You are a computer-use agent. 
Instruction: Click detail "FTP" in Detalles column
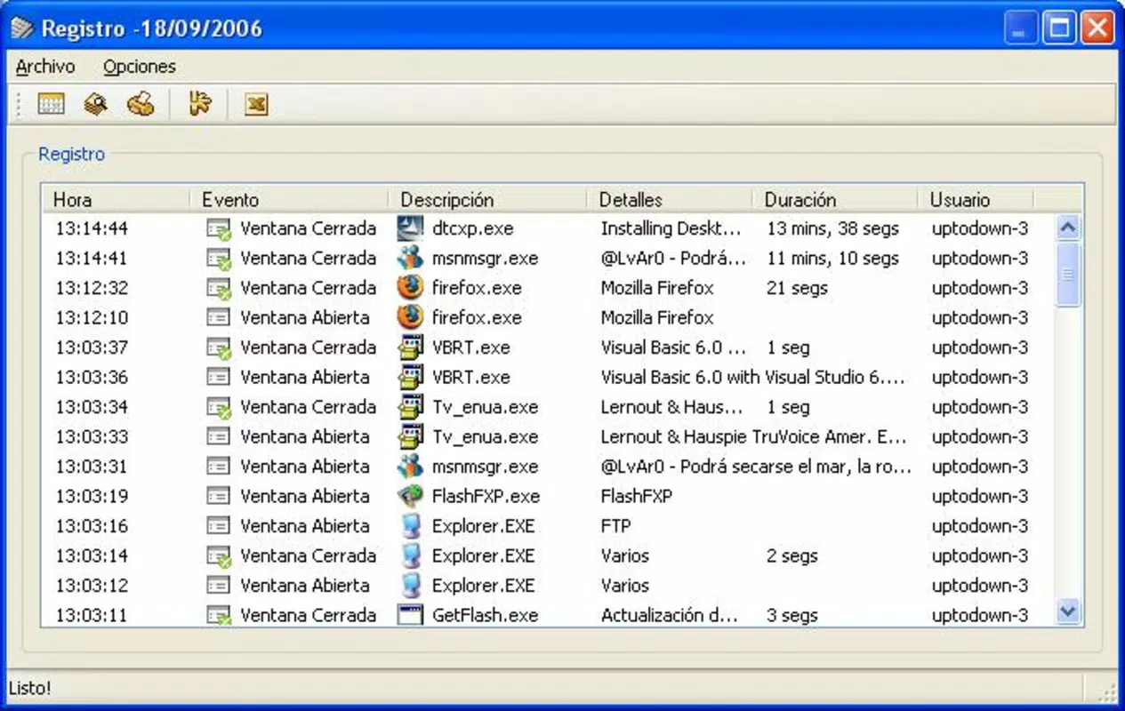point(615,526)
